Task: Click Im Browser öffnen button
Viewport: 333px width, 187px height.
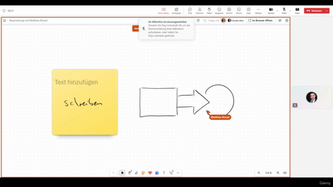Action: pos(260,21)
